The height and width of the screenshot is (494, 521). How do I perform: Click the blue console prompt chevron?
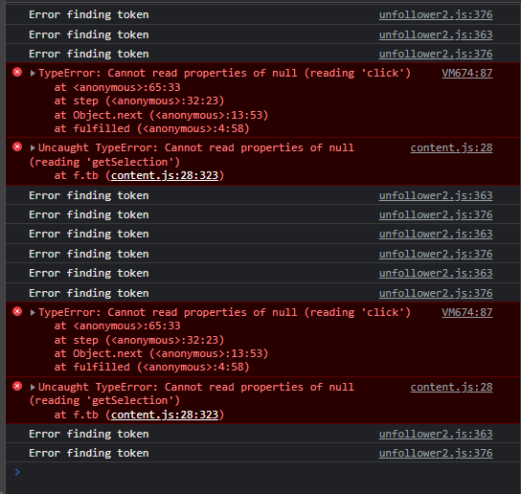tap(17, 472)
